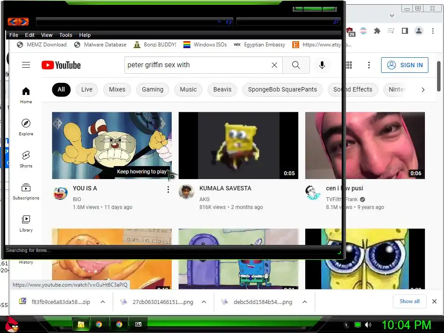Open the MEMZ Download bookmark
This screenshot has height=333, width=444.
pos(42,45)
